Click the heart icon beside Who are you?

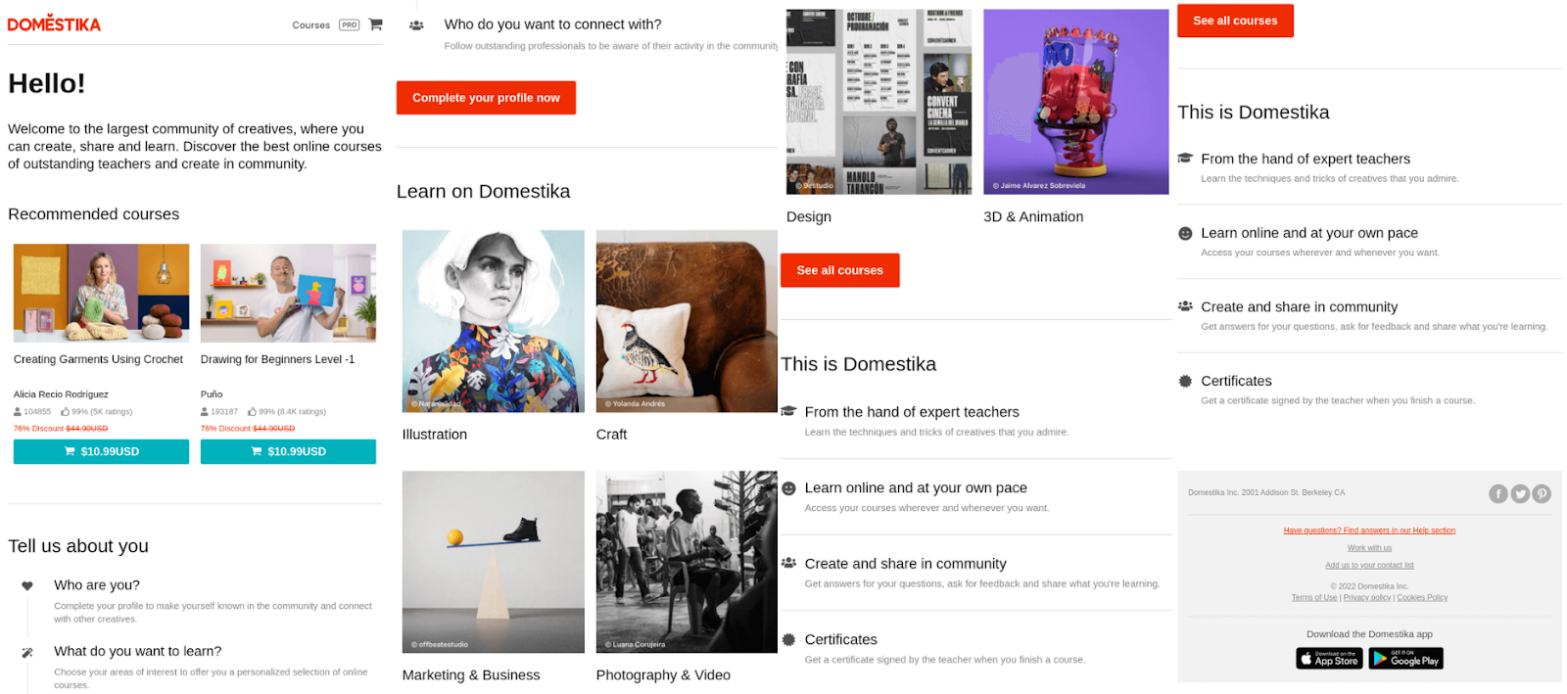[x=27, y=585]
